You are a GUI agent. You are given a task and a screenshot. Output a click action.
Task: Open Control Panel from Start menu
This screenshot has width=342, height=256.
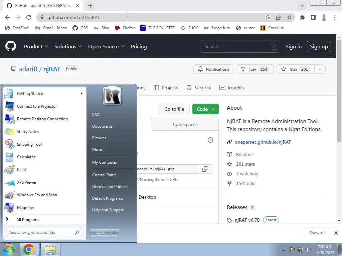104,175
